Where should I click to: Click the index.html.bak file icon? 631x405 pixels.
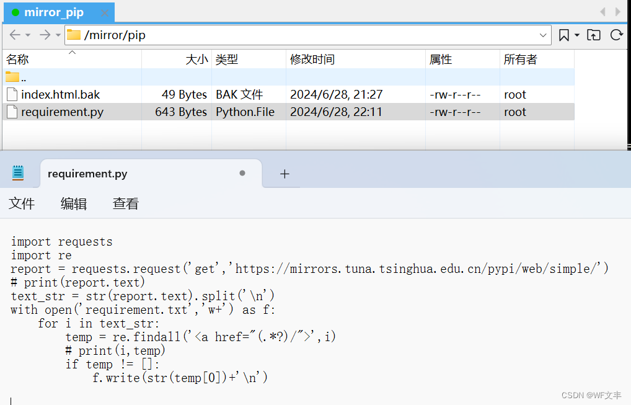[12, 95]
